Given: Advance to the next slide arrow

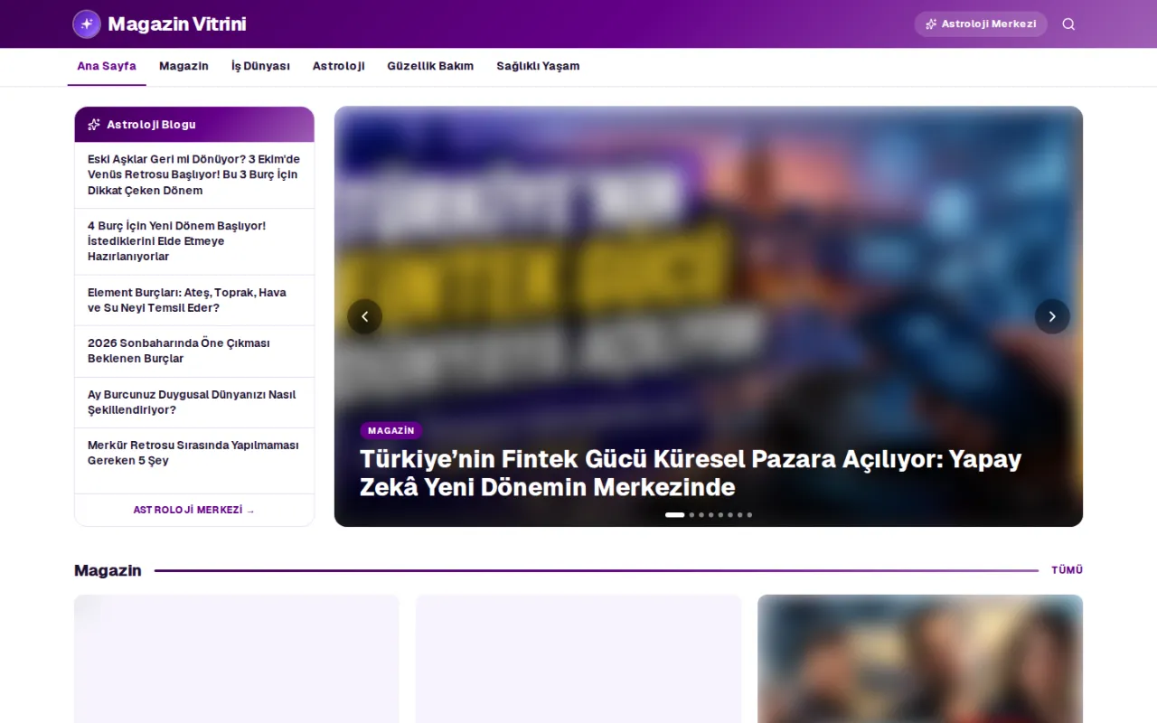Looking at the screenshot, I should (x=1052, y=316).
